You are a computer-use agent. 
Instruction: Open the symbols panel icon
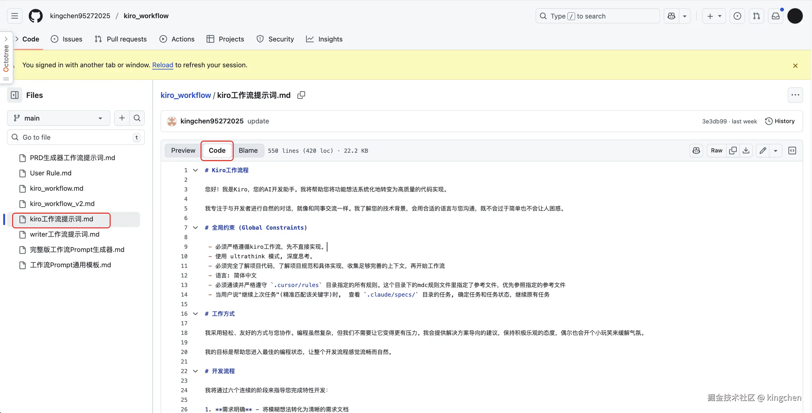click(792, 151)
